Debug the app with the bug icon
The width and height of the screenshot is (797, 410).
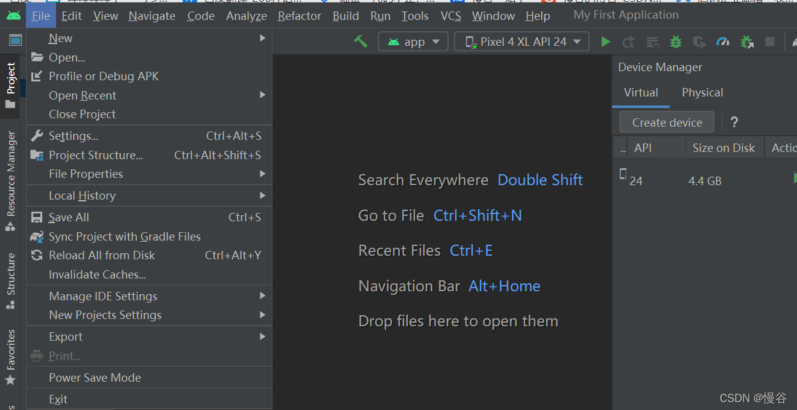[675, 42]
